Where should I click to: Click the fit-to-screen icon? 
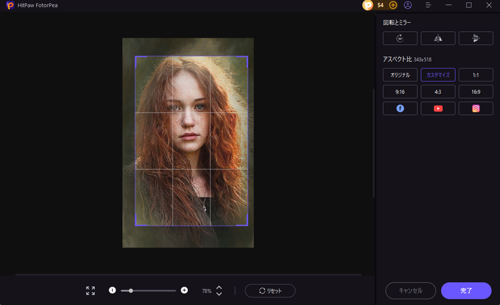point(90,290)
